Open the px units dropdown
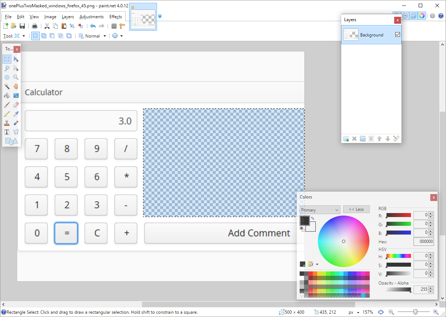The image size is (446, 317). 353,312
